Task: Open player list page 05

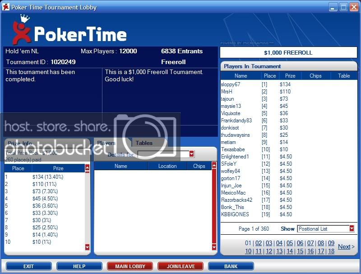Action: pyautogui.click(x=290, y=243)
